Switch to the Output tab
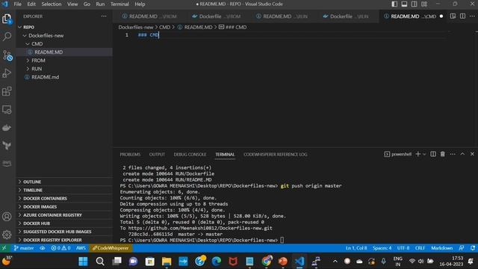 (x=157, y=155)
